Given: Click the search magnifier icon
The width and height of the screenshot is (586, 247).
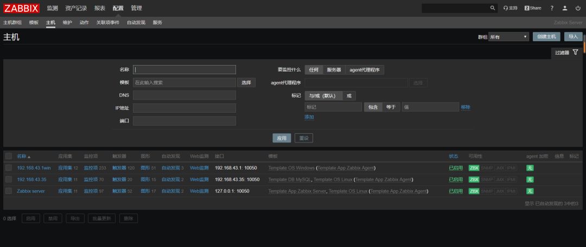Looking at the screenshot, I should [x=493, y=8].
